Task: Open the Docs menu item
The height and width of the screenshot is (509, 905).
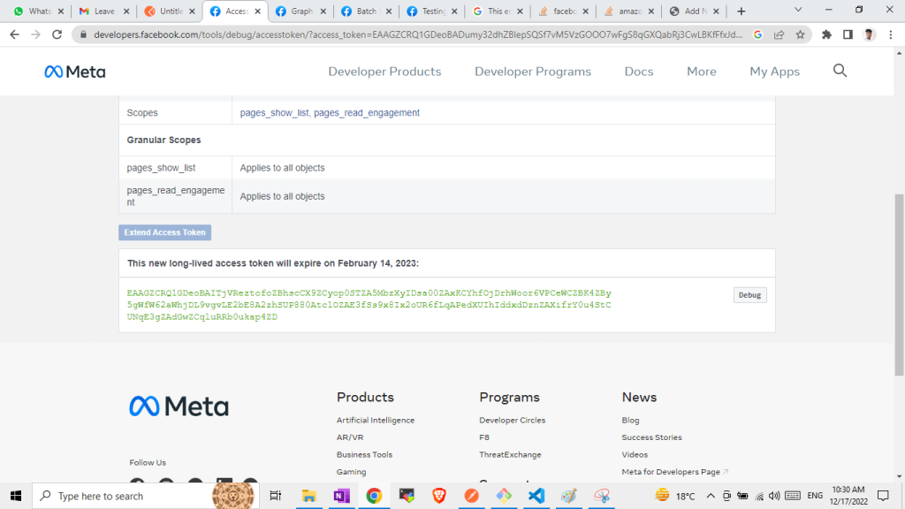Action: (x=639, y=72)
